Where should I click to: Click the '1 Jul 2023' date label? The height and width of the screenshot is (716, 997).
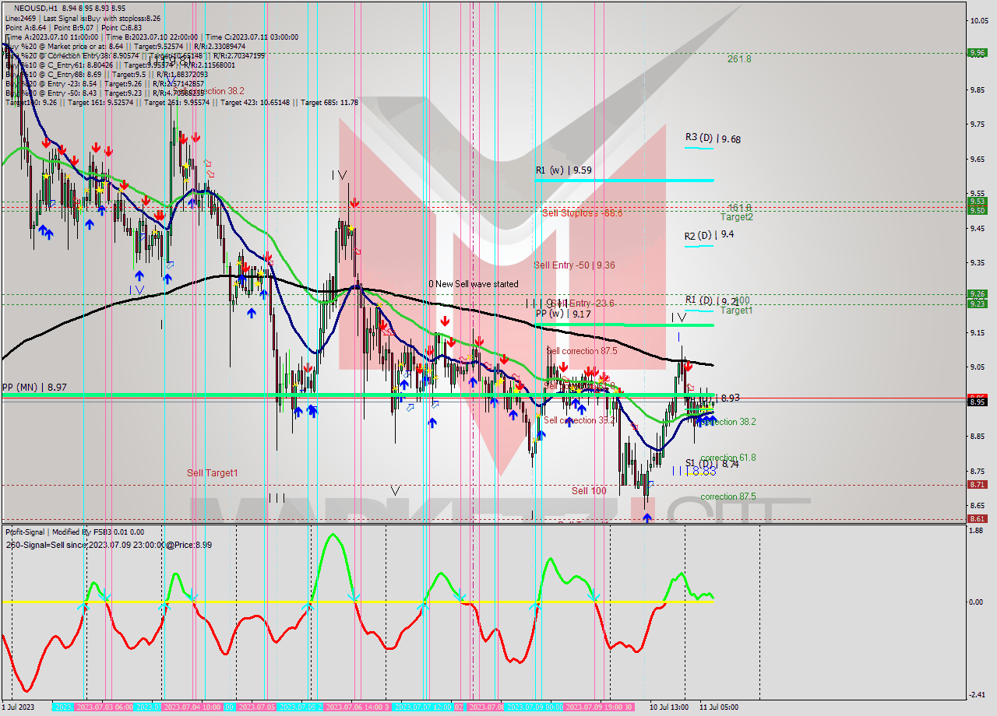tap(19, 707)
